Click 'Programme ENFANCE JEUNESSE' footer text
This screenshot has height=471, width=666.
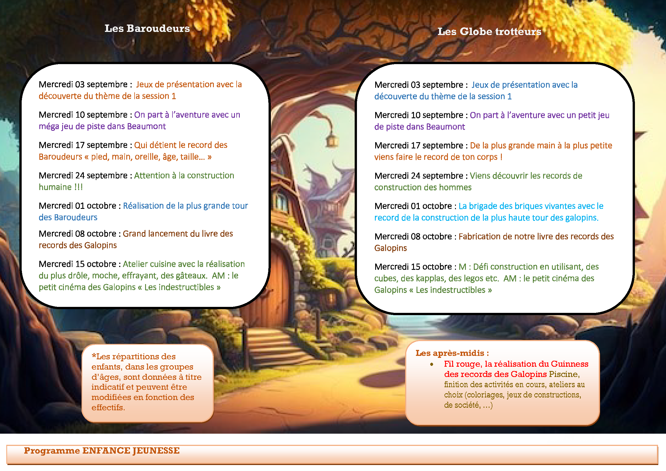[x=101, y=450]
